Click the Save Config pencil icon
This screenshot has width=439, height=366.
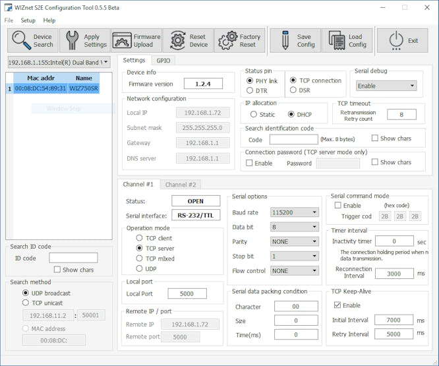click(284, 41)
